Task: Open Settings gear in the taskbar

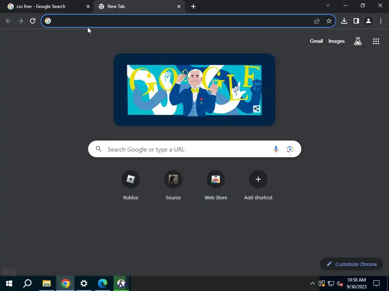Action: point(84,283)
